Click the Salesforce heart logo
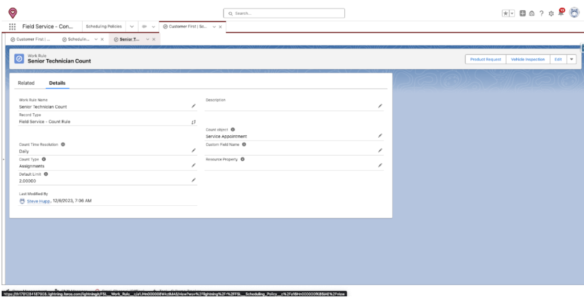 point(13,13)
